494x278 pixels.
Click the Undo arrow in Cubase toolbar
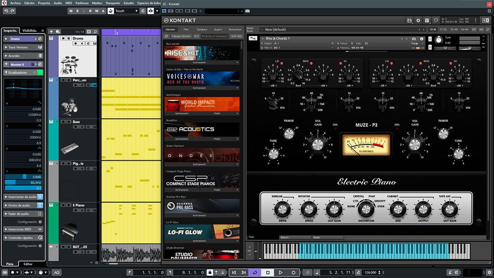coord(5,11)
